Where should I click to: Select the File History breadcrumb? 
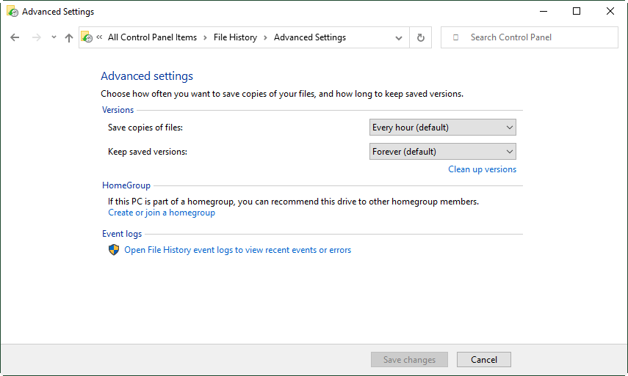pyautogui.click(x=235, y=37)
